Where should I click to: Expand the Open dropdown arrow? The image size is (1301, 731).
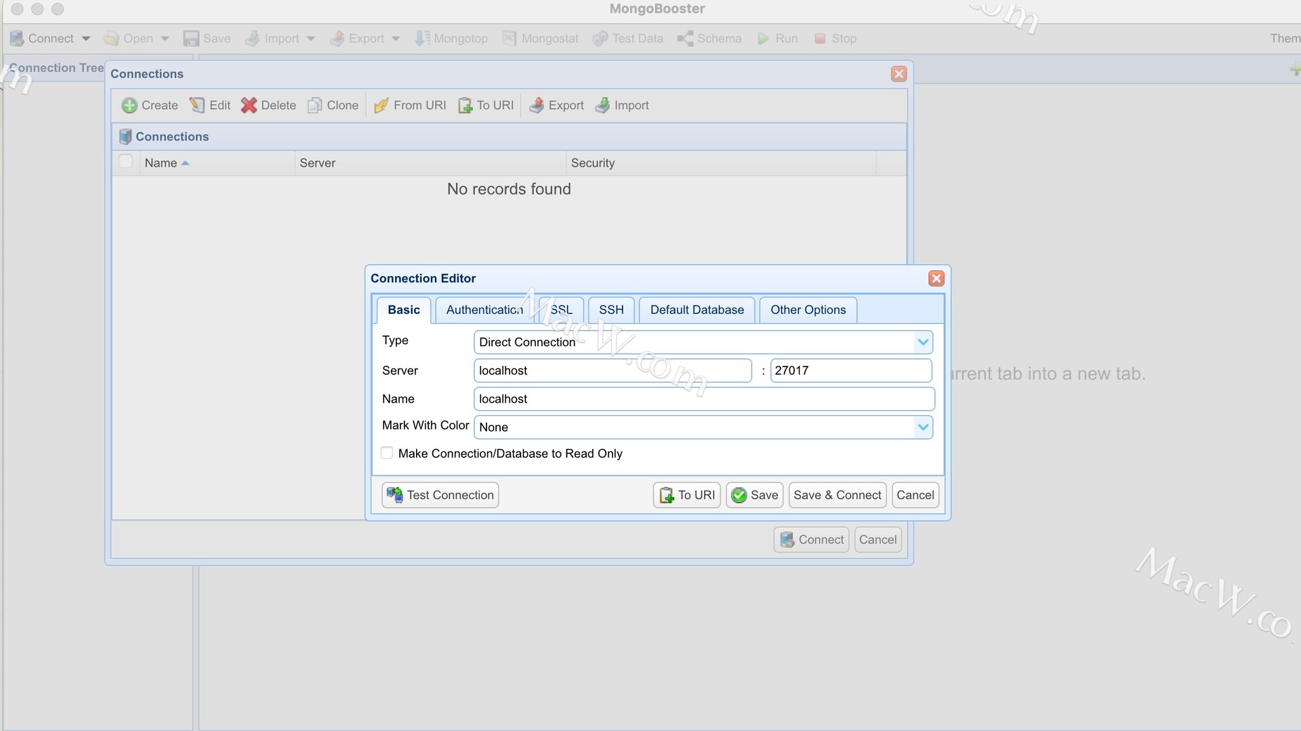165,39
